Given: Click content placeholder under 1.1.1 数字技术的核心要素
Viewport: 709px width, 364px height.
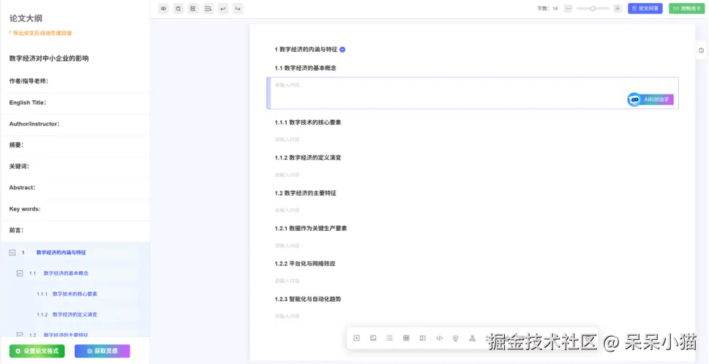Looking at the screenshot, I should click(x=287, y=140).
